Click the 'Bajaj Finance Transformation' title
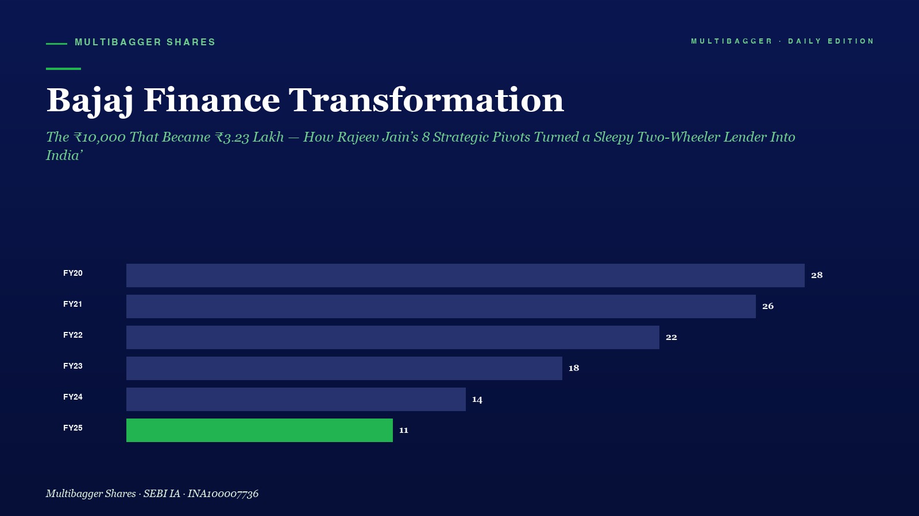Image resolution: width=919 pixels, height=516 pixels. pyautogui.click(x=305, y=100)
